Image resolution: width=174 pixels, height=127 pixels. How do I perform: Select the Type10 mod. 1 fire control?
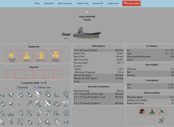pyautogui.click(x=41, y=56)
